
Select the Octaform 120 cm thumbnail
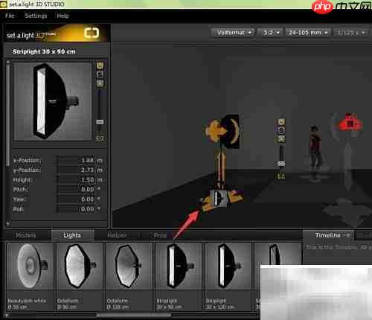[x=129, y=276]
